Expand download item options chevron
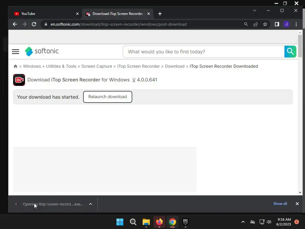This screenshot has width=305, height=229. click(x=91, y=204)
